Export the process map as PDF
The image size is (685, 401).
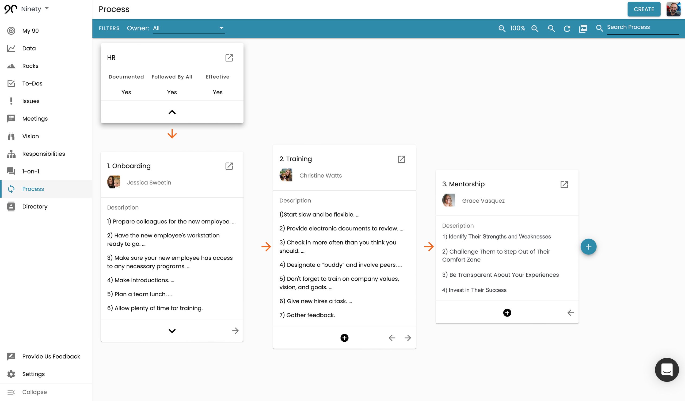pyautogui.click(x=583, y=28)
